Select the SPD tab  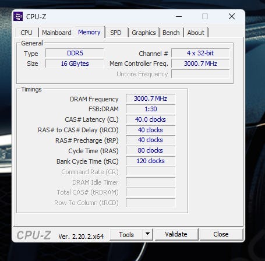116,33
